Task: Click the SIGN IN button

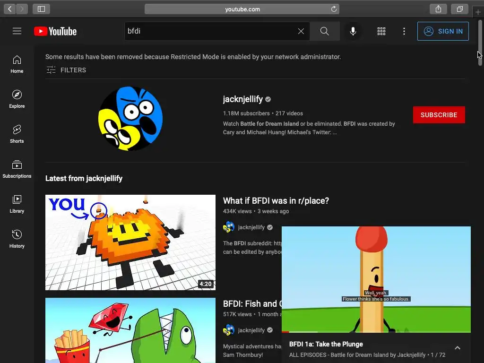Action: tap(443, 31)
